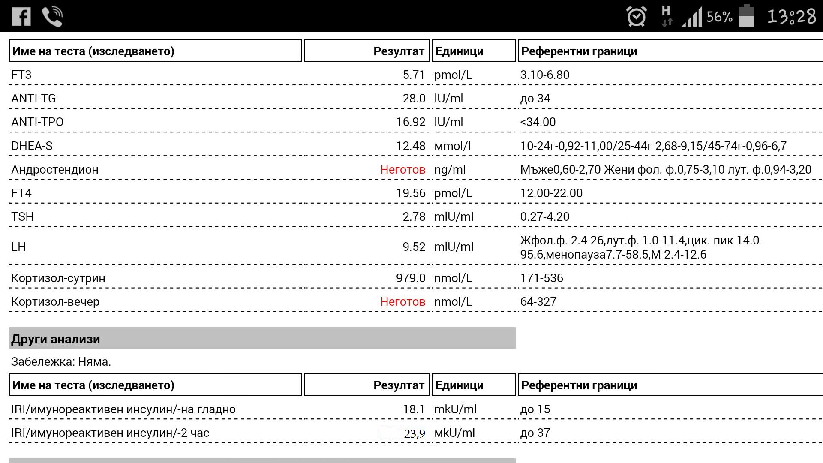Select the Кортизол-сутрин test name

(x=58, y=278)
